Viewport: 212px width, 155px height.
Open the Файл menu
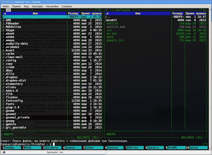[x=6, y=6]
